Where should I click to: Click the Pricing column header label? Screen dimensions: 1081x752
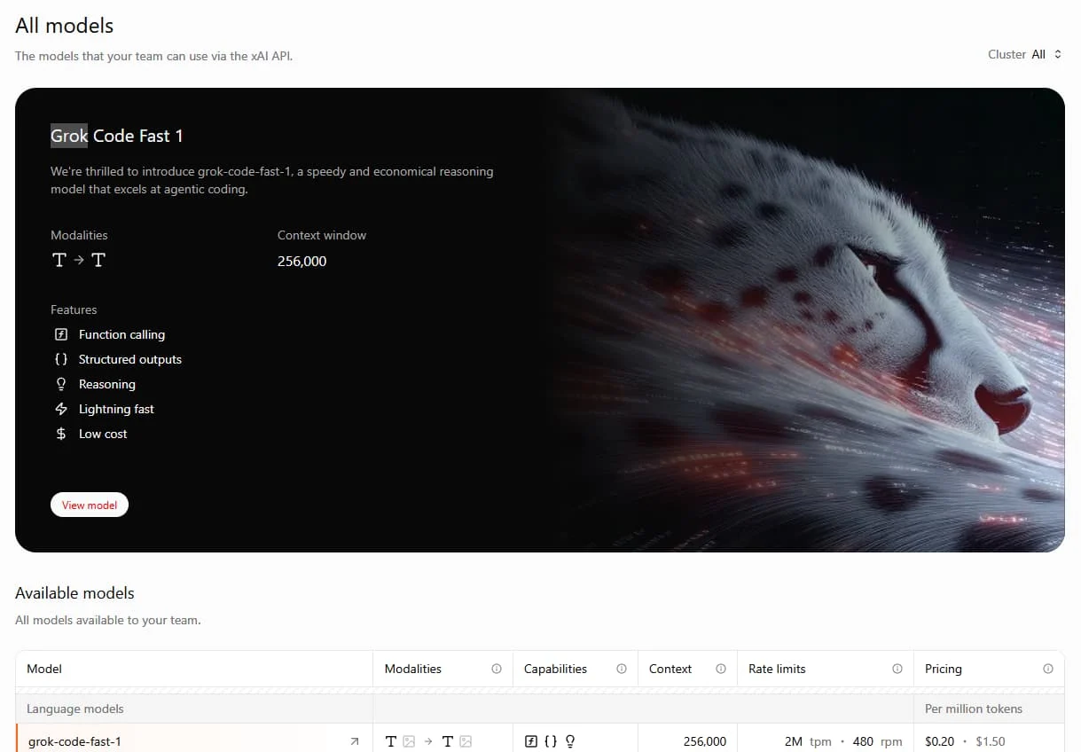tap(944, 669)
